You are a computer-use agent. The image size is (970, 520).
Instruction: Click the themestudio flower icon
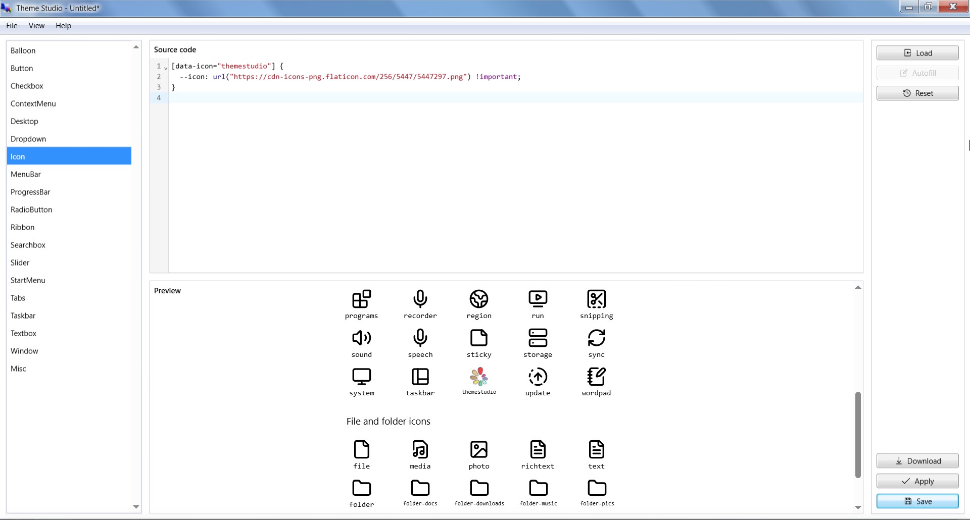tap(478, 376)
